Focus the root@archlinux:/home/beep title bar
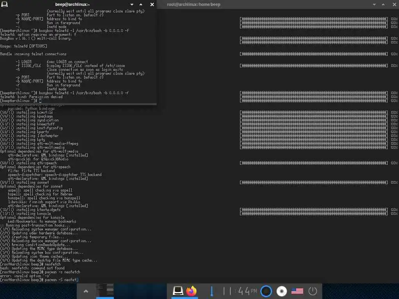This screenshot has width=399, height=299. tap(194, 4)
